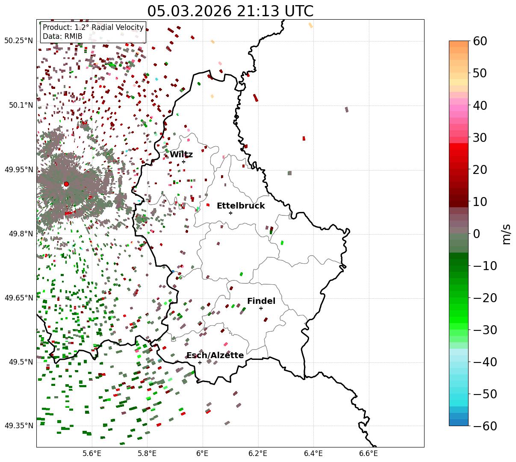The image size is (516, 462).
Task: Click the colorbar value 50
Action: 480,73
